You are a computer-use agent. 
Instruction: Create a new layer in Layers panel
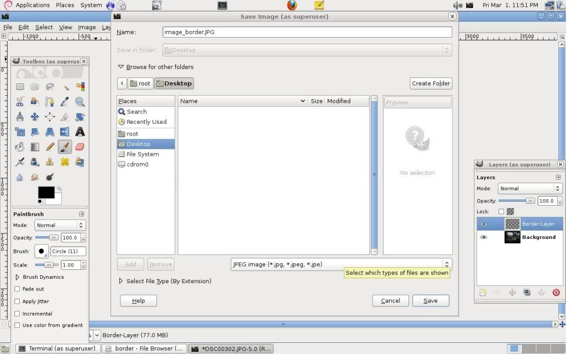(483, 292)
